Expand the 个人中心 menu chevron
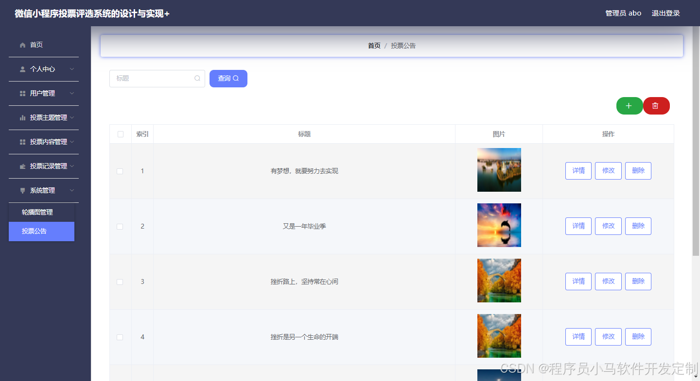The image size is (700, 381). point(72,69)
